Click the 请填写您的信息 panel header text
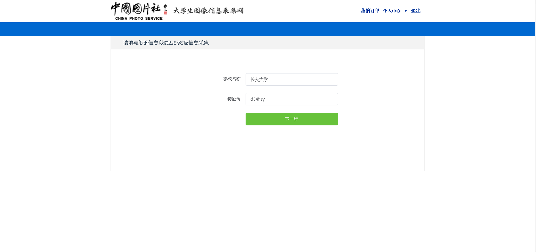The height and width of the screenshot is (252, 536). coord(166,43)
